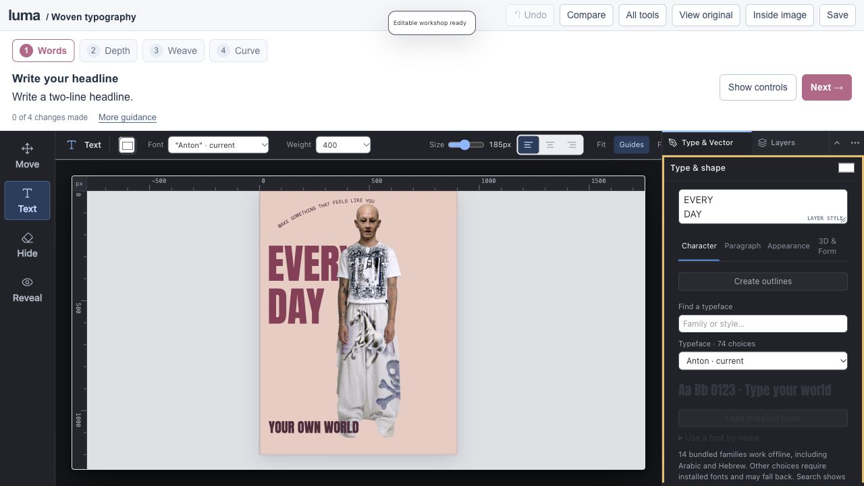Viewport: 864px width, 486px height.
Task: Select the Text tool in sidebar
Action: click(27, 200)
